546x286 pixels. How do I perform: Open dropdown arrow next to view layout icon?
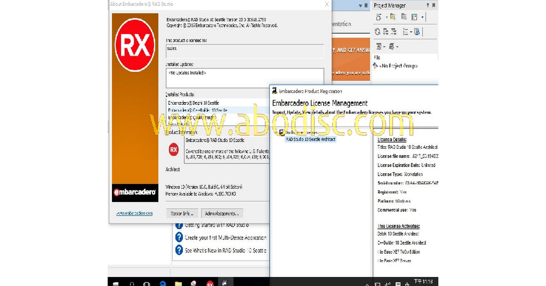click(x=423, y=17)
